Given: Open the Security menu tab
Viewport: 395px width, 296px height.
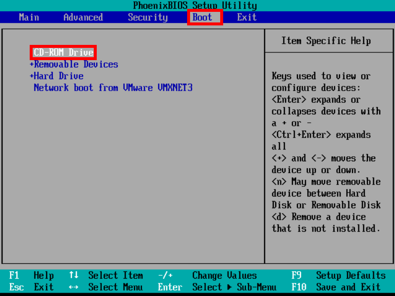Looking at the screenshot, I should 148,17.
